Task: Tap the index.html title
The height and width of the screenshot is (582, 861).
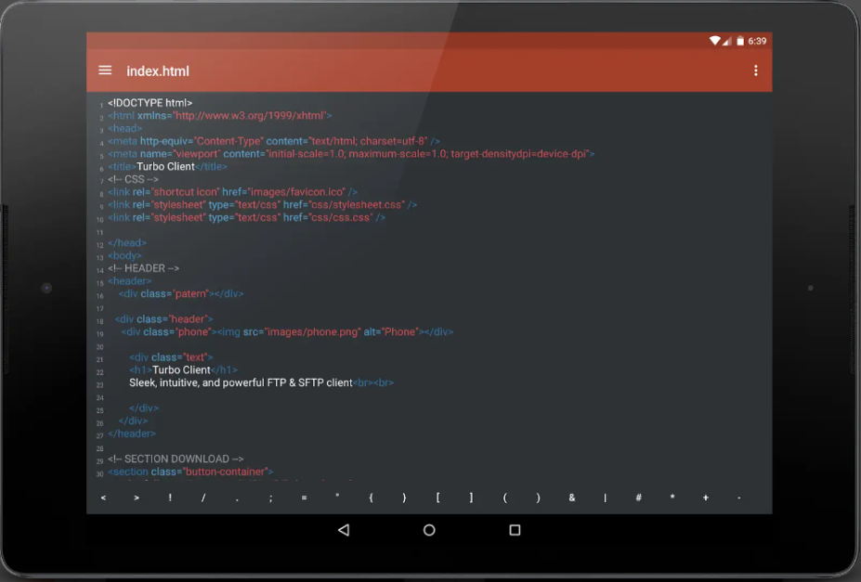Action: (x=158, y=71)
